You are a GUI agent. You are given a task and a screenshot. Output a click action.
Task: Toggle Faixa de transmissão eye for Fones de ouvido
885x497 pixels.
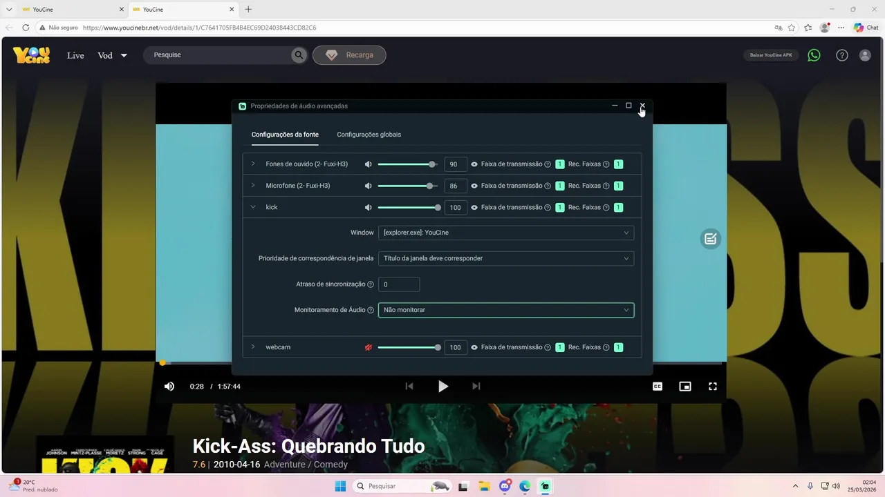[474, 164]
